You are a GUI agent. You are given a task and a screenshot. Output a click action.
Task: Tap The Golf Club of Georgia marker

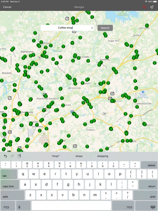point(58,48)
